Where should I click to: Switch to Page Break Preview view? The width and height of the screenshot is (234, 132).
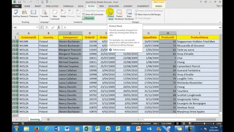[190, 124]
